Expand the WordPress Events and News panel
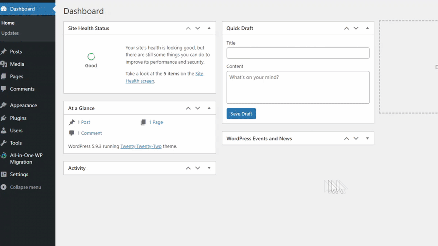Screen dimensions: 438x246 (x=367, y=139)
